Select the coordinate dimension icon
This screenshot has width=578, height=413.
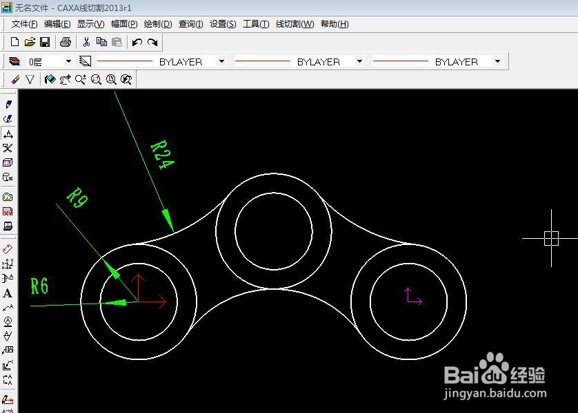pos(8,264)
